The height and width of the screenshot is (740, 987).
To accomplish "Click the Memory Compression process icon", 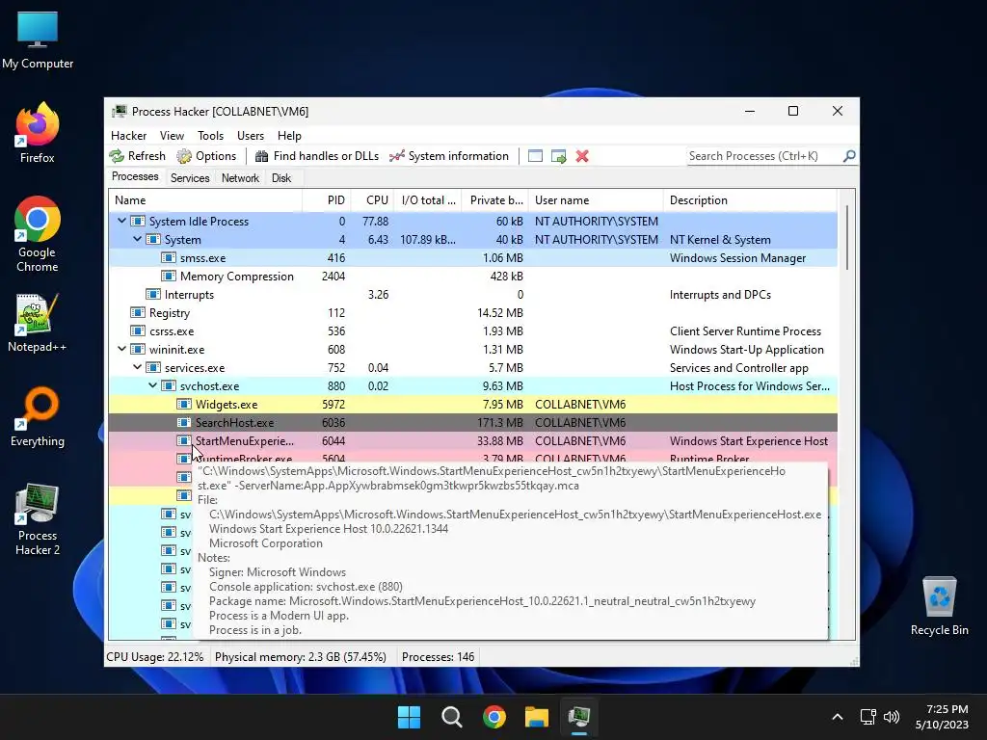I will (169, 277).
